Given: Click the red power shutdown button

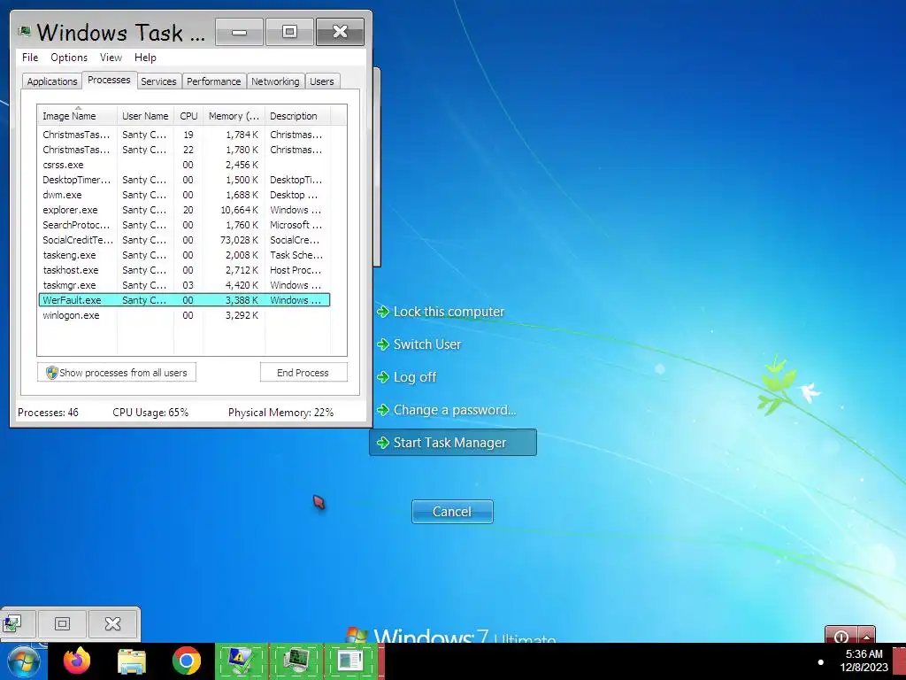Looking at the screenshot, I should 841,636.
